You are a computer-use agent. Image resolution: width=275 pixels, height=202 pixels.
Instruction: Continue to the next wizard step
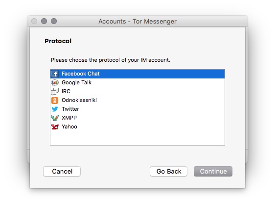pyautogui.click(x=213, y=171)
